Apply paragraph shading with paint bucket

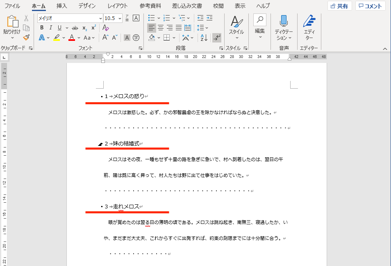point(152,38)
